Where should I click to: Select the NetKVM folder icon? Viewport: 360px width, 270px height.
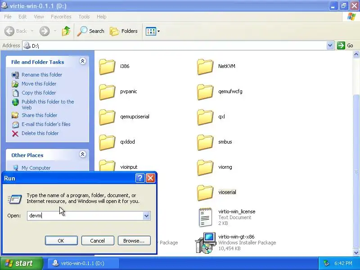coord(205,67)
